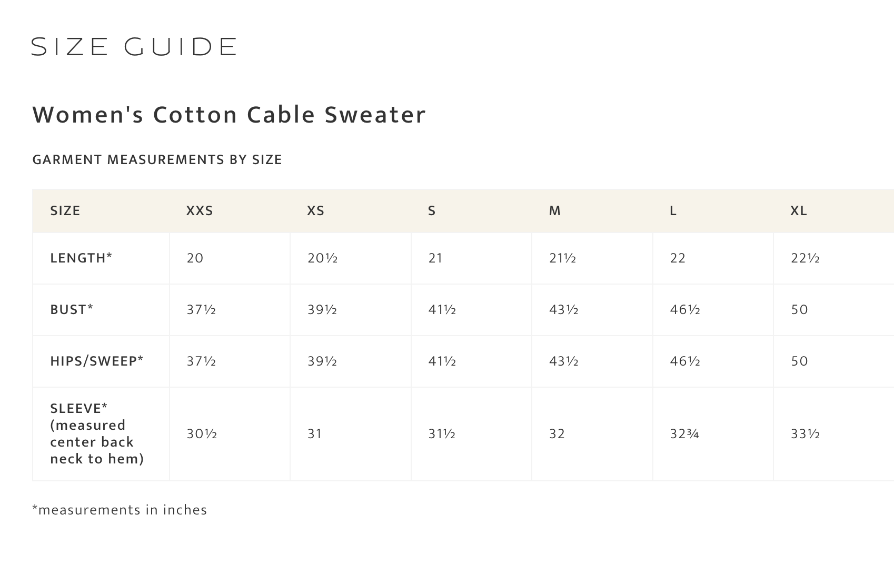894x586 pixels.
Task: Click the Women's Cotton Cable Sweater title
Action: pyautogui.click(x=229, y=115)
